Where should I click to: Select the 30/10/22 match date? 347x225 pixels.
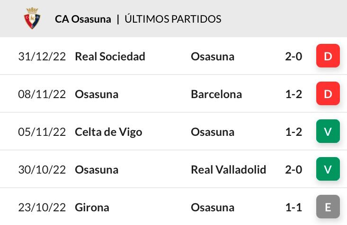[x=42, y=170]
